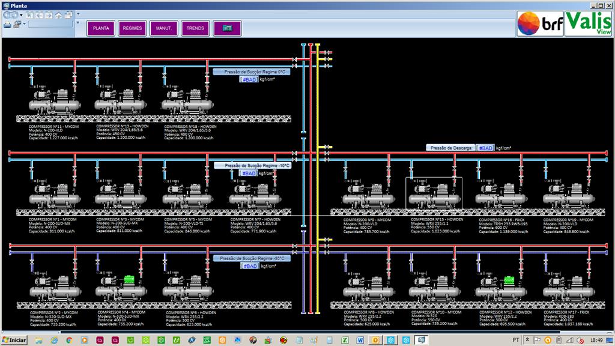Select the highlighted compressor N°15 Howden
The width and height of the screenshot is (615, 346).
(434, 193)
